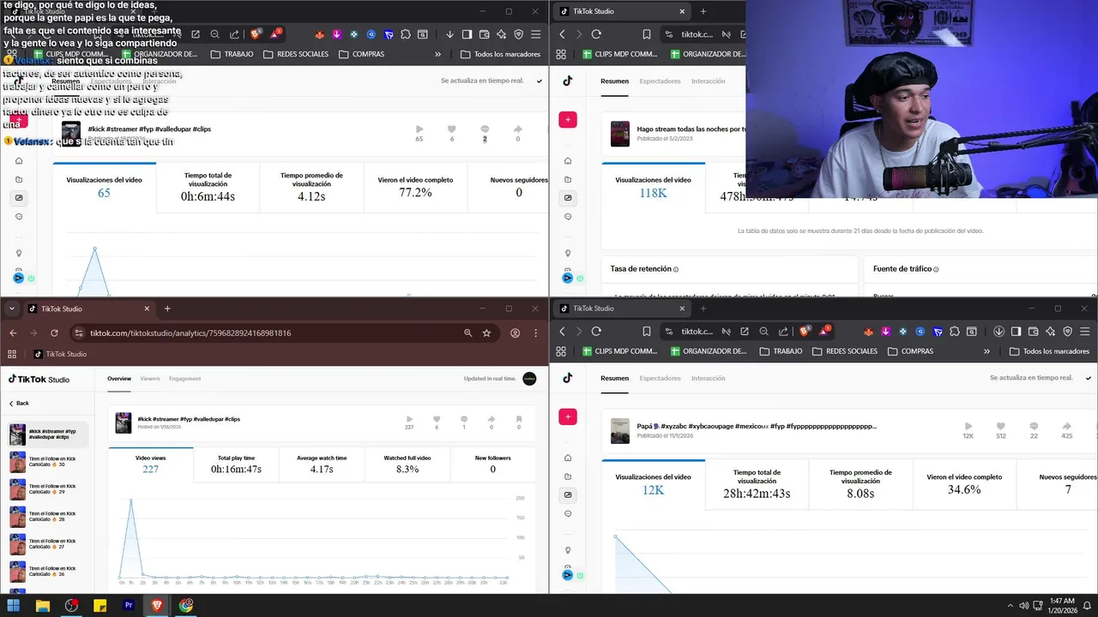The width and height of the screenshot is (1098, 617).
Task: Click MetaMask fox extension in bottom-right window
Action: click(x=869, y=331)
